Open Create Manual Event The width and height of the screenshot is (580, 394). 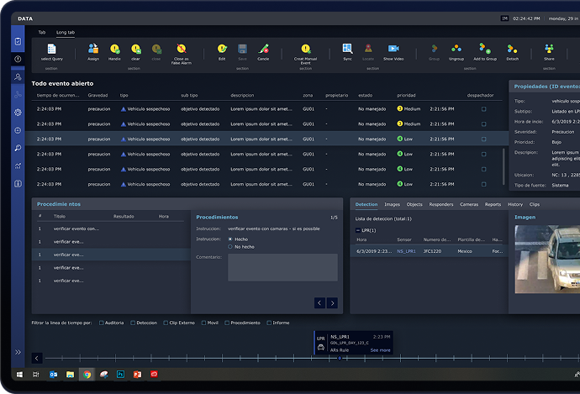305,50
